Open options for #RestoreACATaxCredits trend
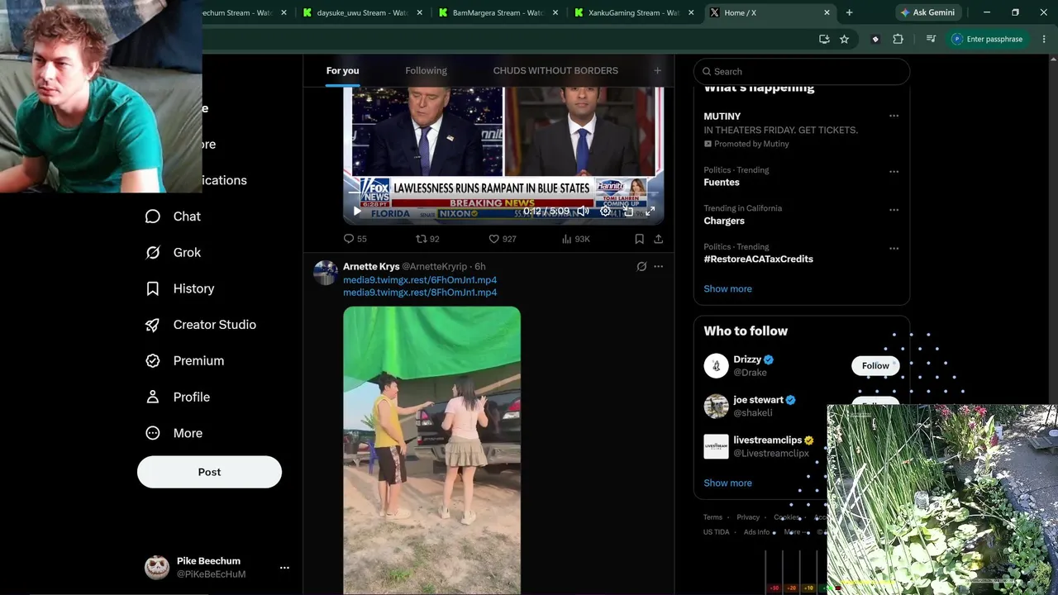Viewport: 1058px width, 595px height. (x=894, y=248)
